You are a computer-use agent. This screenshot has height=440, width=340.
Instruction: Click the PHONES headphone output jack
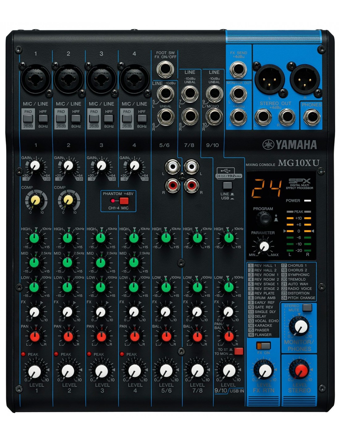(312, 118)
